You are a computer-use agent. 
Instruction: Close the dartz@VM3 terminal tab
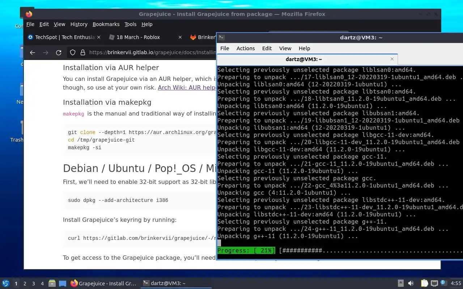coord(392,59)
